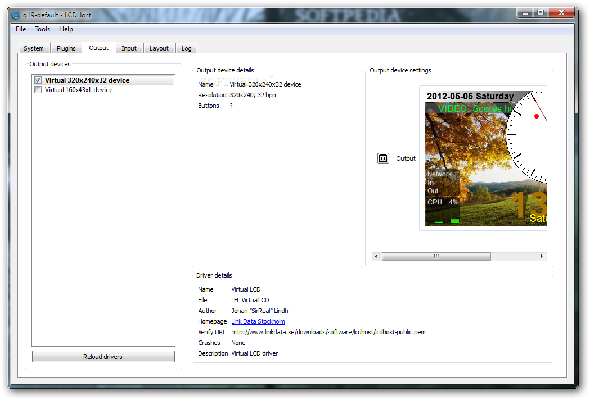Image resolution: width=590 pixels, height=400 pixels.
Task: Select the Output tab
Action: (x=99, y=48)
